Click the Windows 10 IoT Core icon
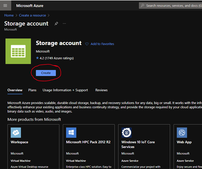Screen dimensions: 202x169 tap(126, 133)
